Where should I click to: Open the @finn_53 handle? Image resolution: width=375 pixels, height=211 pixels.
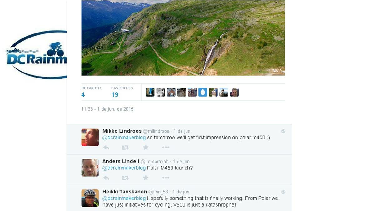[158, 192]
